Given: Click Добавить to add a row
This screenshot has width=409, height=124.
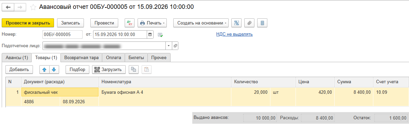Looking at the screenshot, I should (x=19, y=69).
